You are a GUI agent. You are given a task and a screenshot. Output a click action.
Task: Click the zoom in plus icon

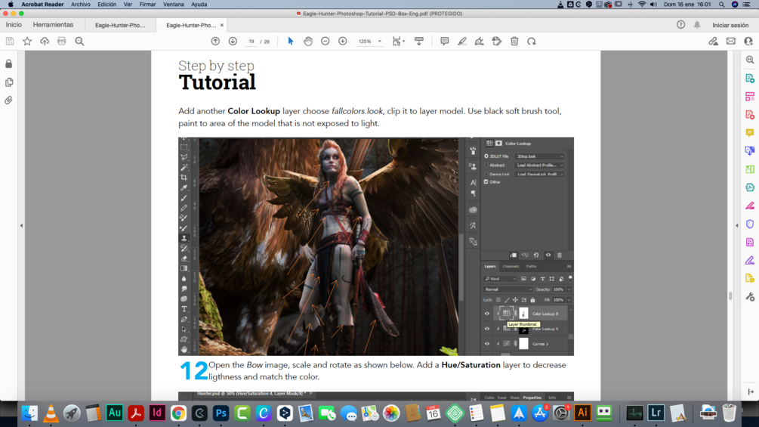point(343,41)
